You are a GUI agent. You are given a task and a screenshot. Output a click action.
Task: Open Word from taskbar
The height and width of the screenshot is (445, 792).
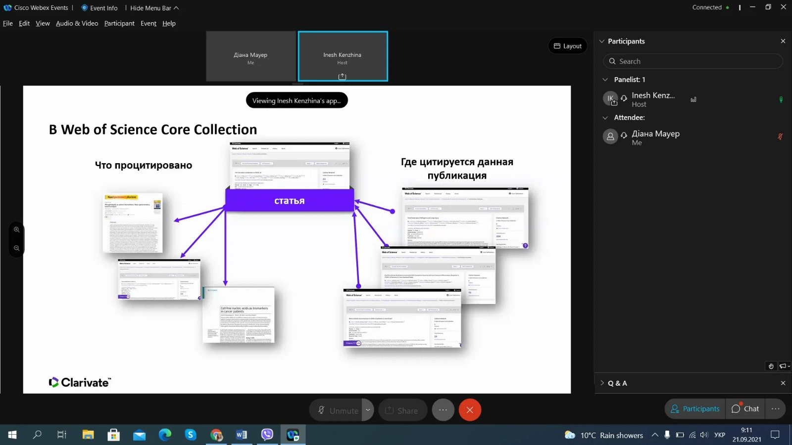(x=242, y=435)
